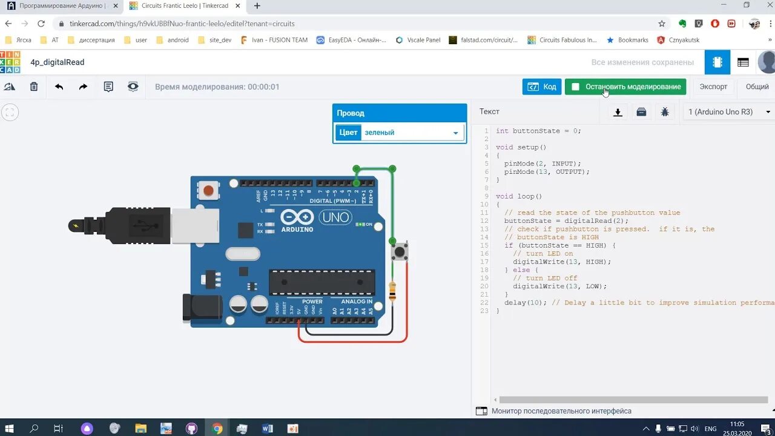
Task: Open the Windows Start menu
Action: (10, 428)
